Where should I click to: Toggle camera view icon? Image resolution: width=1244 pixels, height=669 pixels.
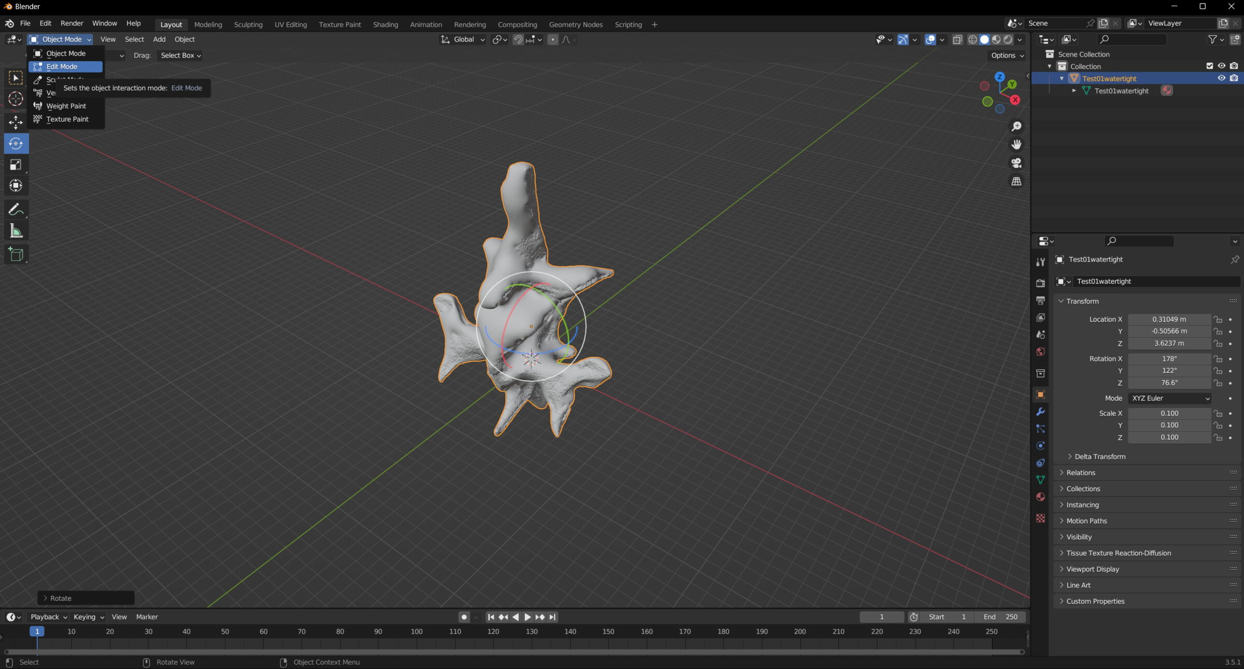1016,163
